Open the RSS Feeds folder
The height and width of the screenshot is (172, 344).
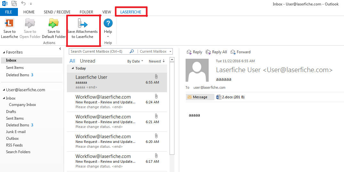pos(14,145)
